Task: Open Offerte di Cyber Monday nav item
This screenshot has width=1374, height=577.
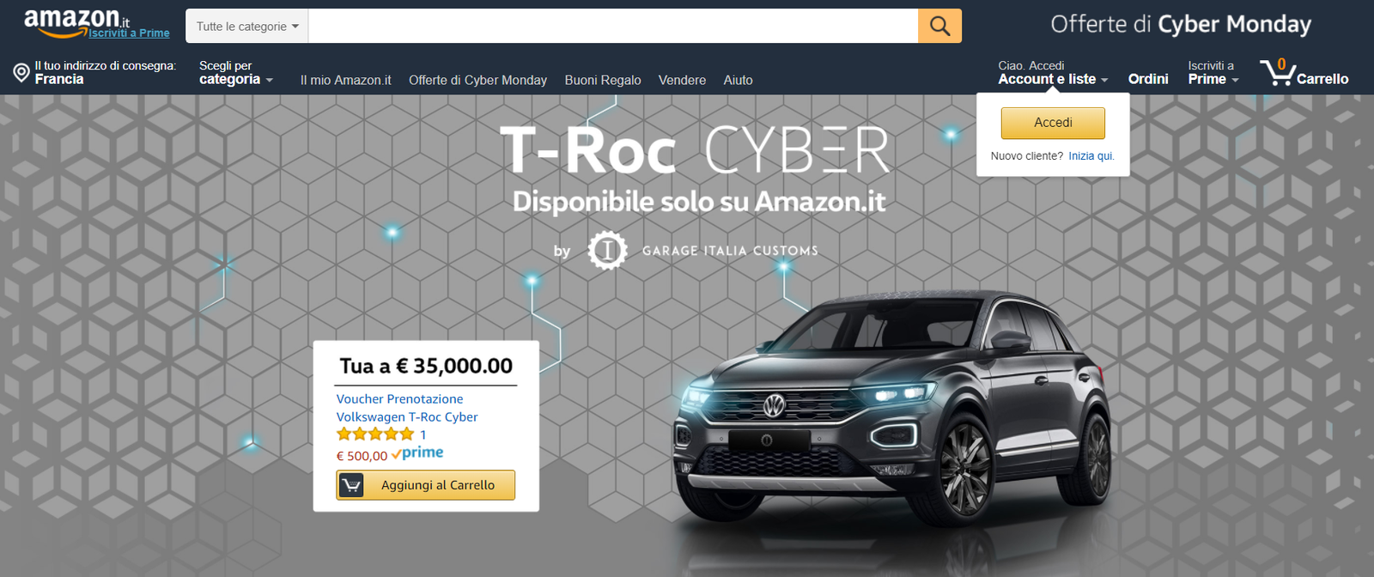Action: tap(477, 80)
